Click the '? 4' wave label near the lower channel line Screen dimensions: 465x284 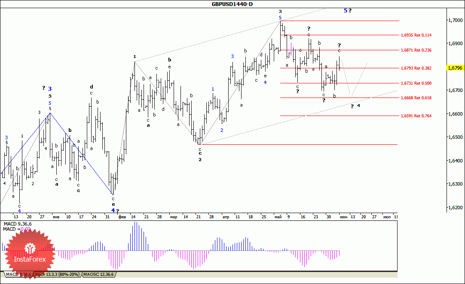tap(355, 106)
